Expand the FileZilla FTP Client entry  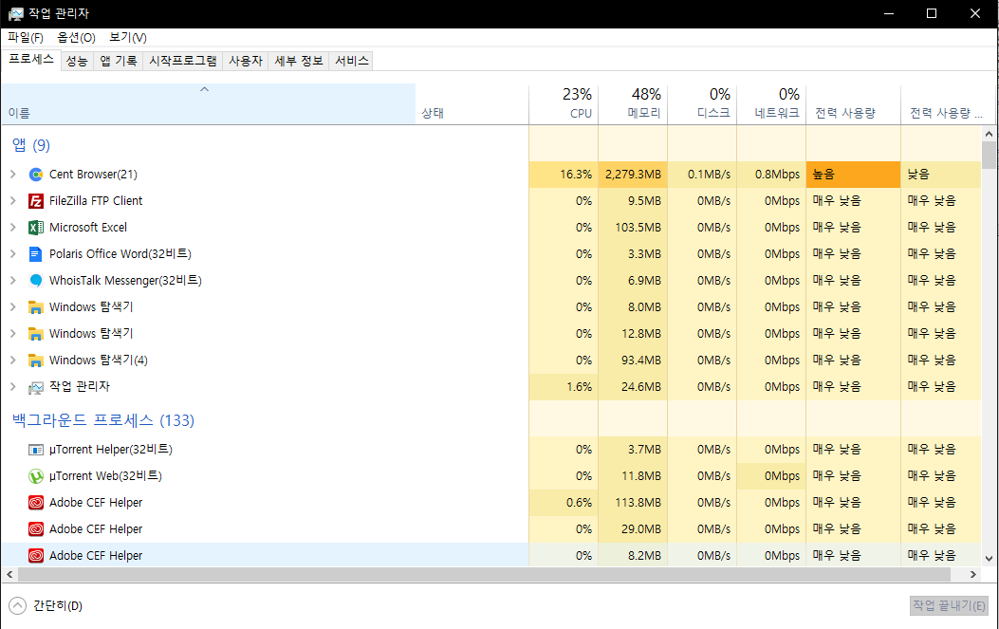tap(12, 201)
